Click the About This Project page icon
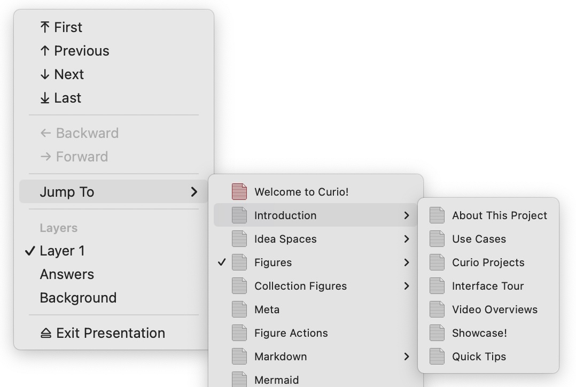Screen dimensions: 576x387 coord(437,215)
